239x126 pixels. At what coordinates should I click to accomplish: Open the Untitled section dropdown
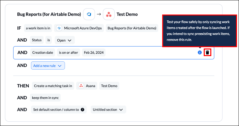tap(108, 110)
